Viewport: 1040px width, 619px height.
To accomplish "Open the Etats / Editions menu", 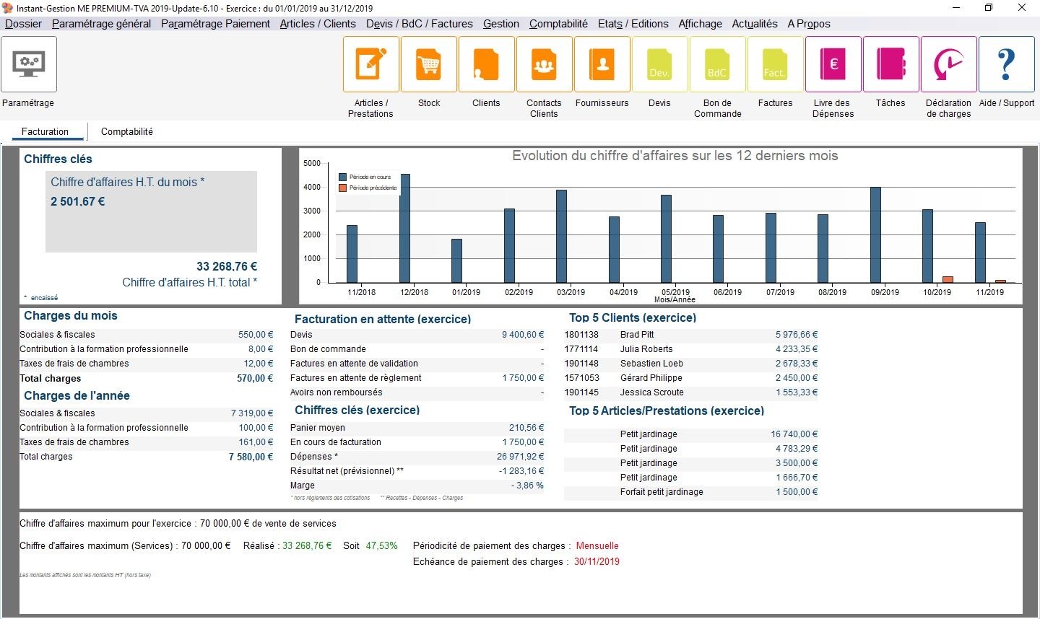I will (x=633, y=24).
